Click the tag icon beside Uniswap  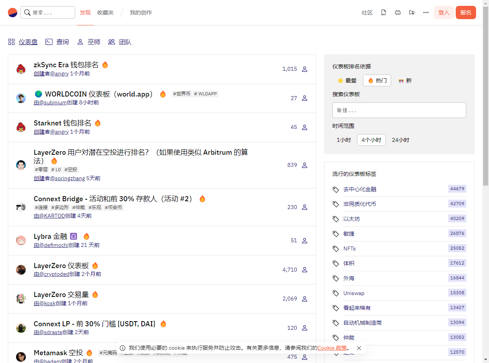click(336, 293)
